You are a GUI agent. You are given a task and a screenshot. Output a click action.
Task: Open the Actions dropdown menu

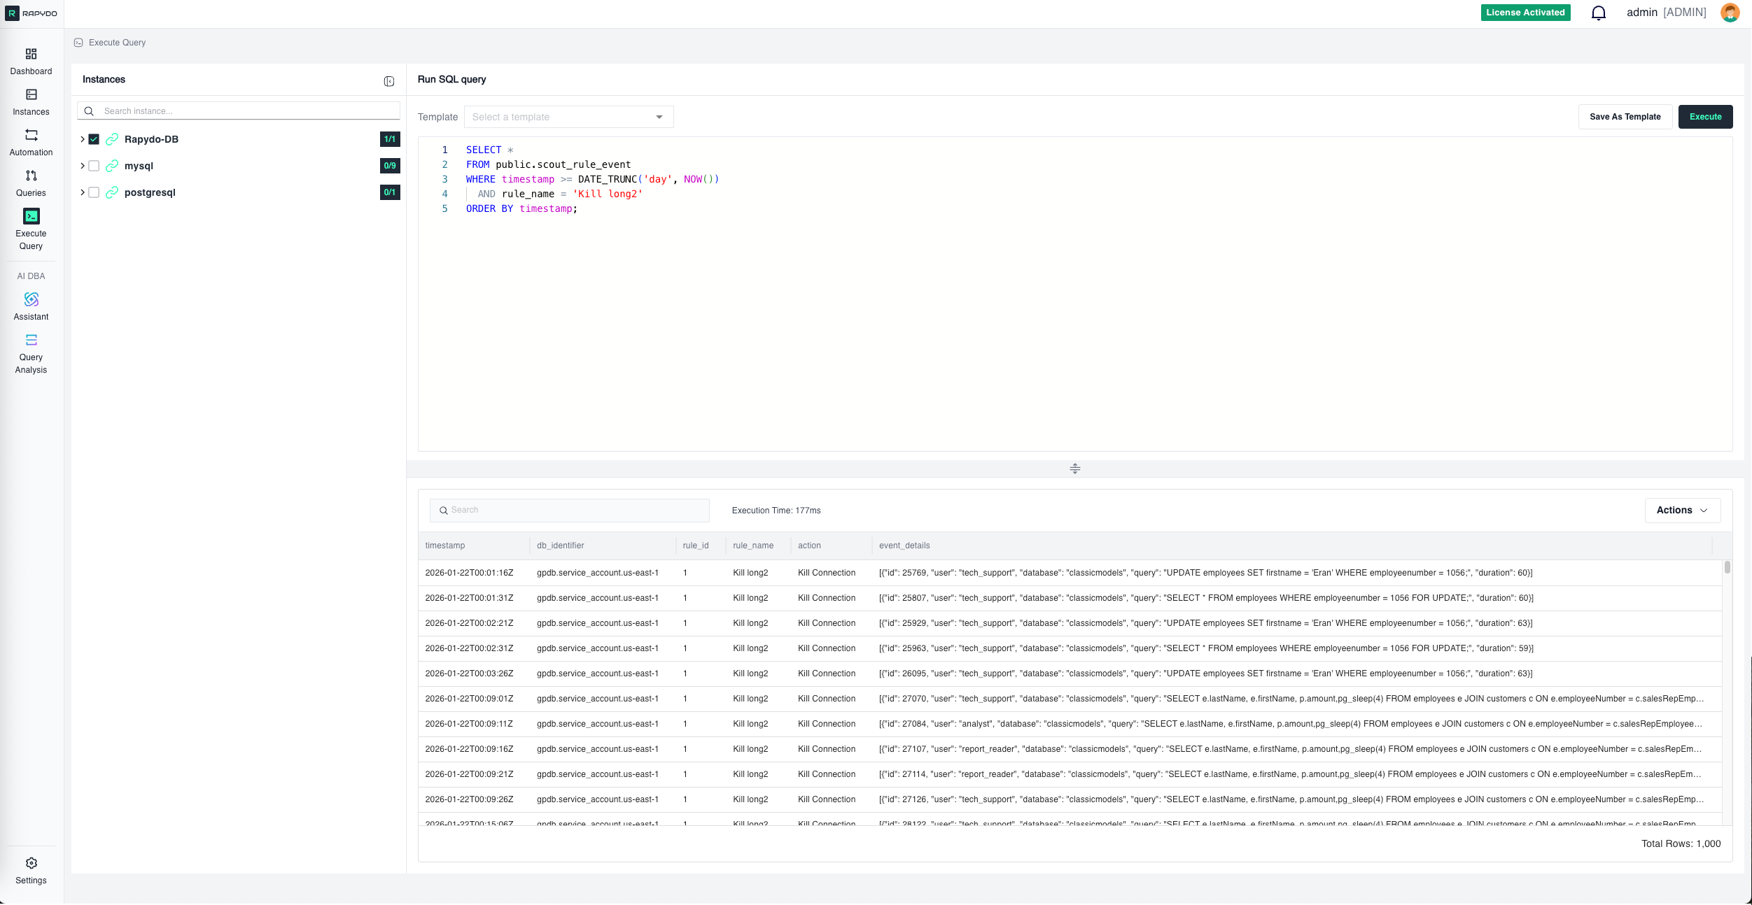pyautogui.click(x=1681, y=511)
